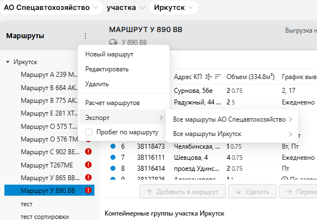
Task: Click the Челябинская address cell
Action: tap(197, 146)
